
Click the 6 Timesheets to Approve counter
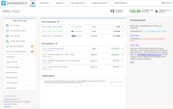[163, 11]
